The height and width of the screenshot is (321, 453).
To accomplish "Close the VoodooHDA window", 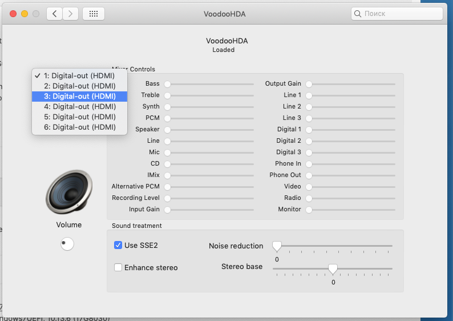I will tap(13, 14).
